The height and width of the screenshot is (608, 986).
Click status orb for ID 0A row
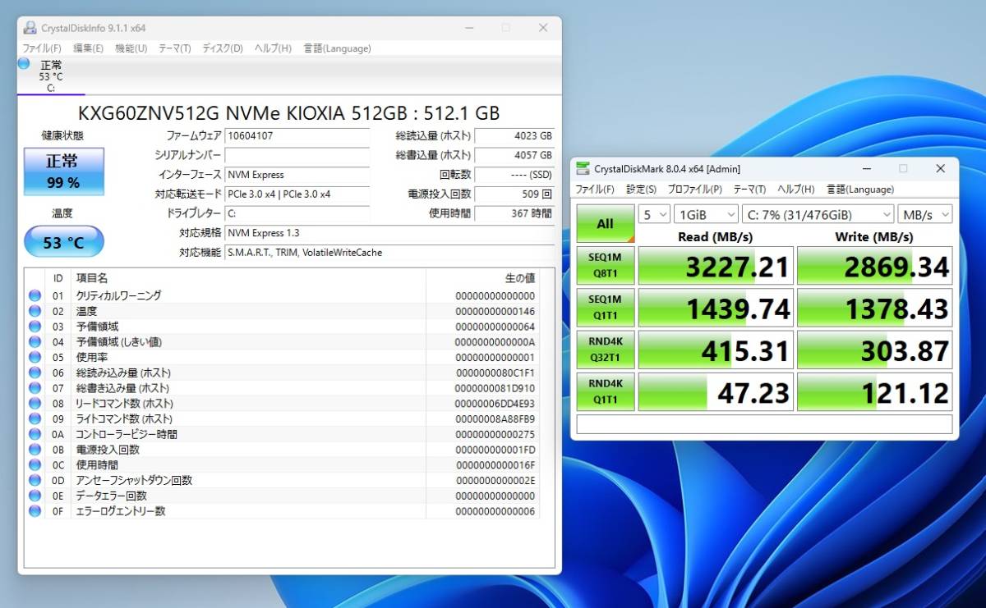(x=35, y=434)
